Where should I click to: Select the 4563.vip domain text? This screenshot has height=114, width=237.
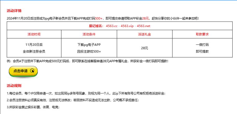tap(127, 26)
